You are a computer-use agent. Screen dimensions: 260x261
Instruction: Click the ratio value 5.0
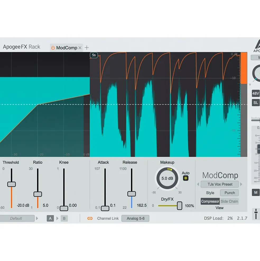click(x=45, y=205)
